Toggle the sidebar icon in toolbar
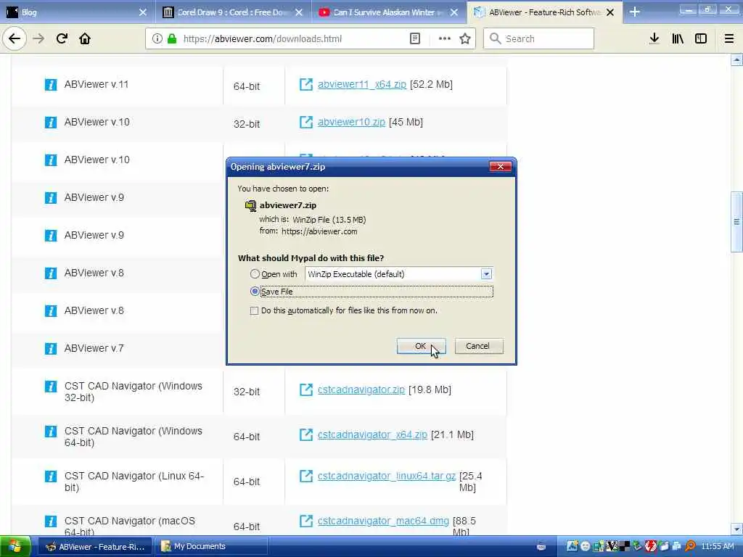Image resolution: width=743 pixels, height=557 pixels. pyautogui.click(x=701, y=38)
